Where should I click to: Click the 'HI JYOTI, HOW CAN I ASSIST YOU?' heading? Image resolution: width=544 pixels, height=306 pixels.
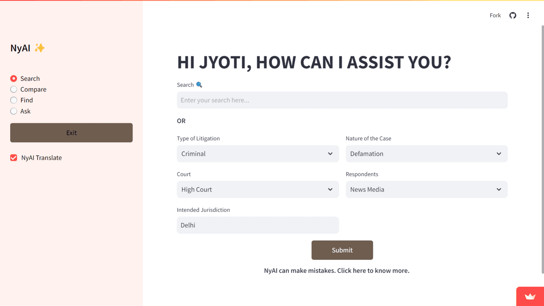[314, 62]
